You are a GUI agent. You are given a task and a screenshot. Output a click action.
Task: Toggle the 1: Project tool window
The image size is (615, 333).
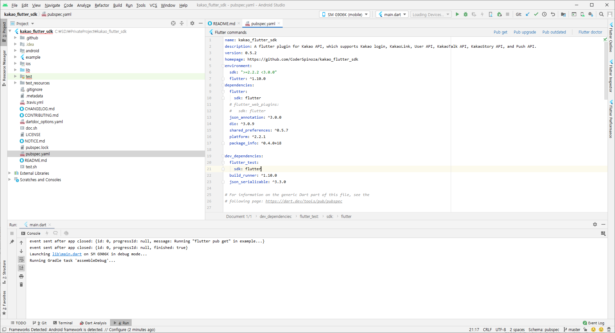pos(4,32)
